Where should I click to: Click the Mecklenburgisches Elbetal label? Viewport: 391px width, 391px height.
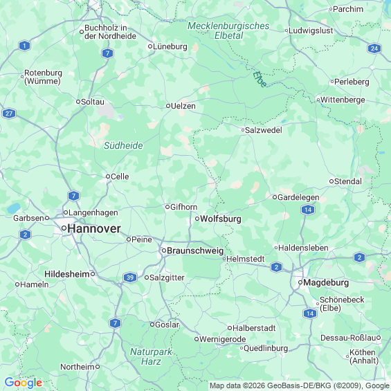click(228, 30)
